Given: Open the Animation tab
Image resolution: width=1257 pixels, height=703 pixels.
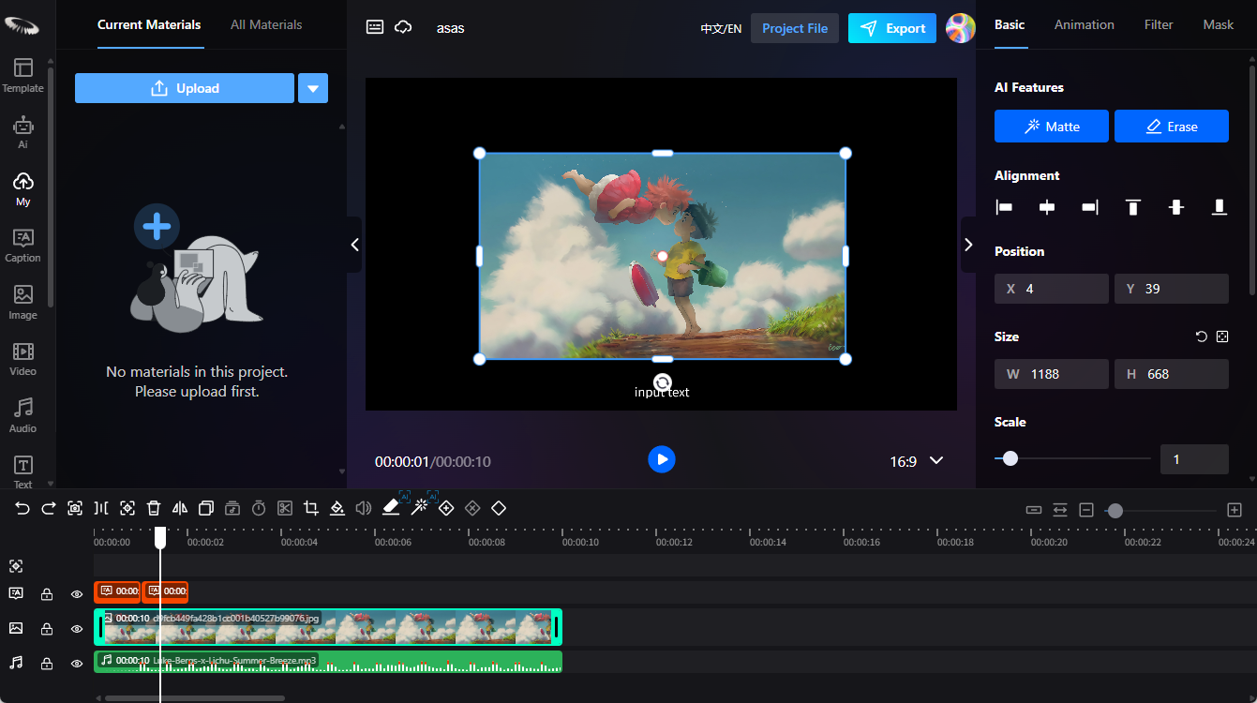Looking at the screenshot, I should 1085,24.
